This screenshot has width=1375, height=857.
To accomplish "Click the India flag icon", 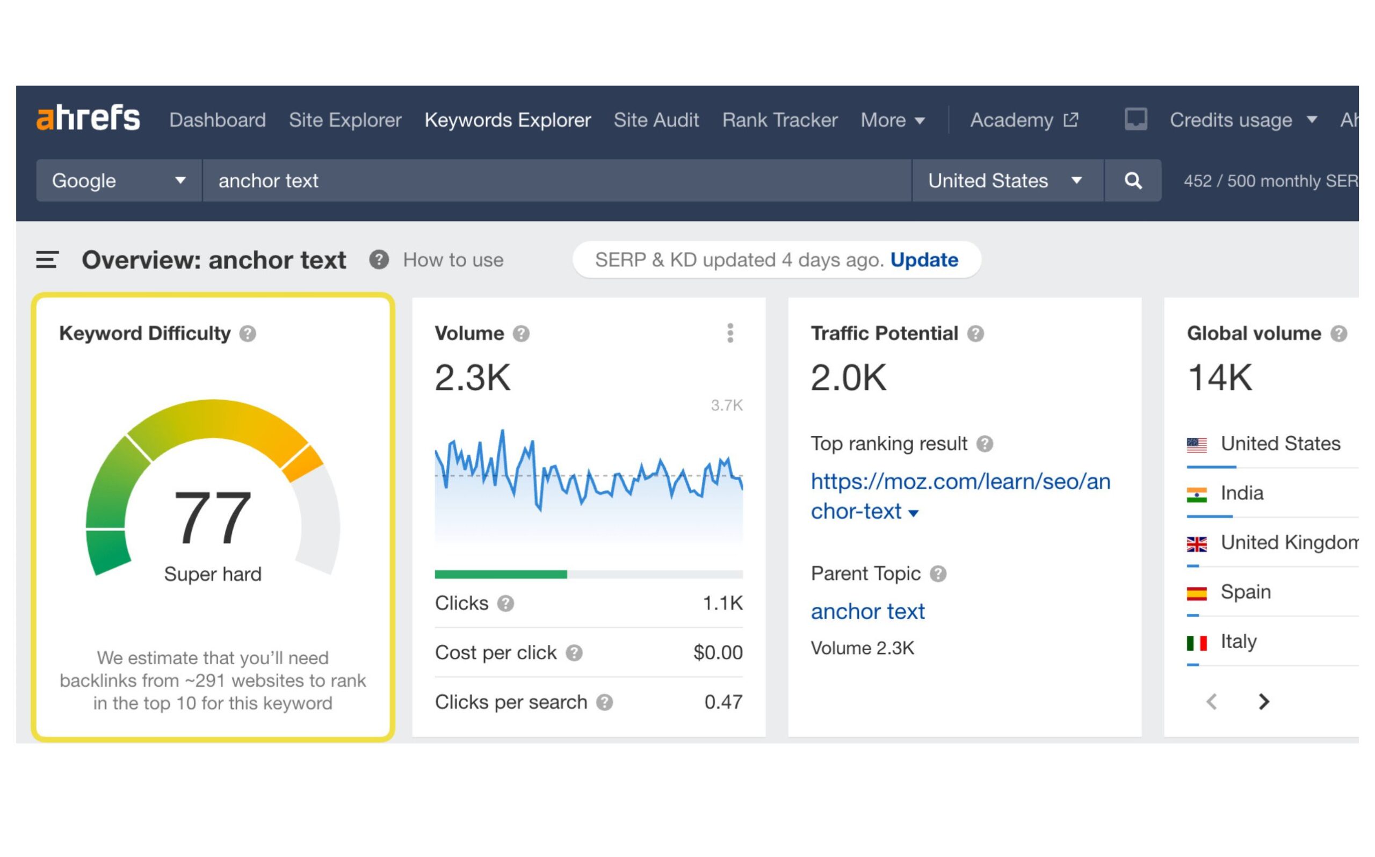I will click(1197, 494).
